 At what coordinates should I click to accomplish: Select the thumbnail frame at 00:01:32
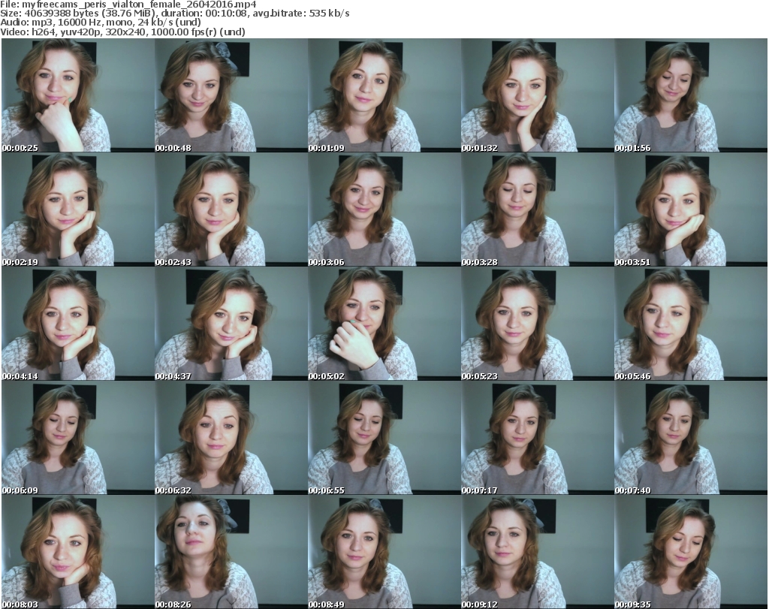click(538, 95)
